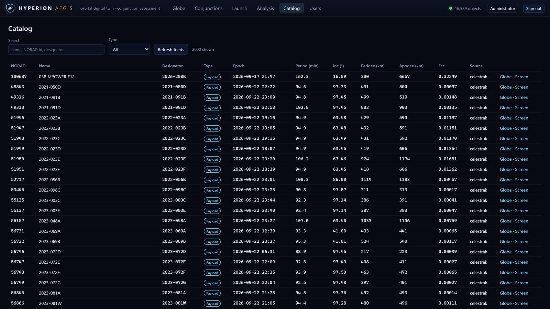Click the Administrator account button
Image resolution: width=550 pixels, height=309 pixels.
point(503,8)
